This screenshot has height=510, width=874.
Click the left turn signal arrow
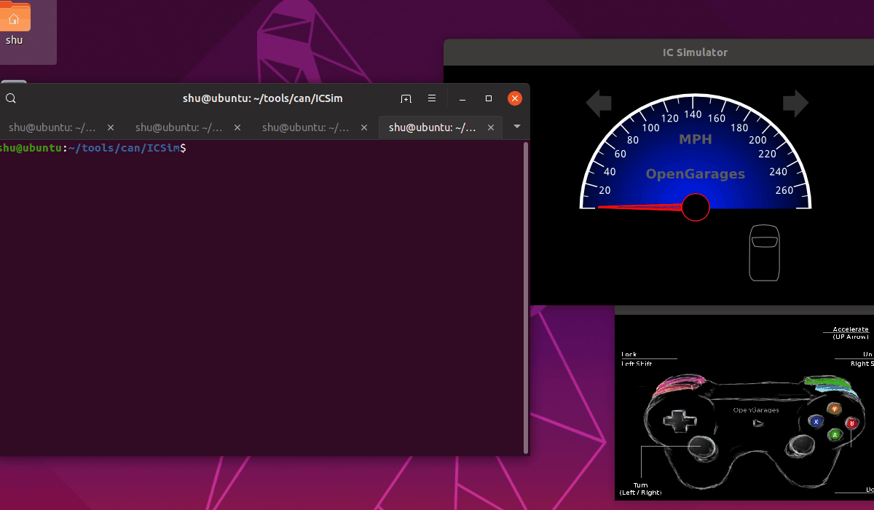pyautogui.click(x=599, y=103)
